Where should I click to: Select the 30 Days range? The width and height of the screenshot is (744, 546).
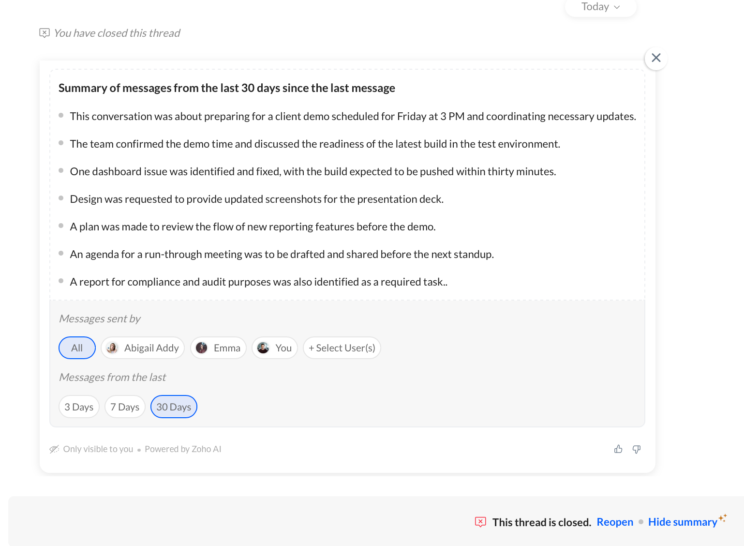174,407
